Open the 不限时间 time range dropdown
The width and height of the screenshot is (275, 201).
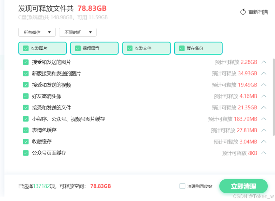coord(78,32)
